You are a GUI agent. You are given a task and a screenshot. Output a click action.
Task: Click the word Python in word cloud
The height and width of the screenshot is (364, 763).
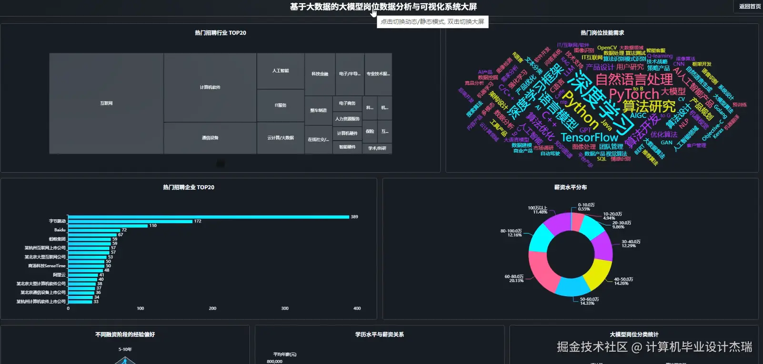point(580,110)
